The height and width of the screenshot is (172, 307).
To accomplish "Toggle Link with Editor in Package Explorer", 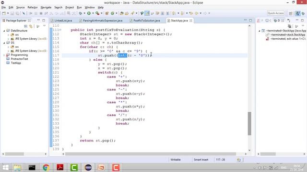I will coord(31,26).
